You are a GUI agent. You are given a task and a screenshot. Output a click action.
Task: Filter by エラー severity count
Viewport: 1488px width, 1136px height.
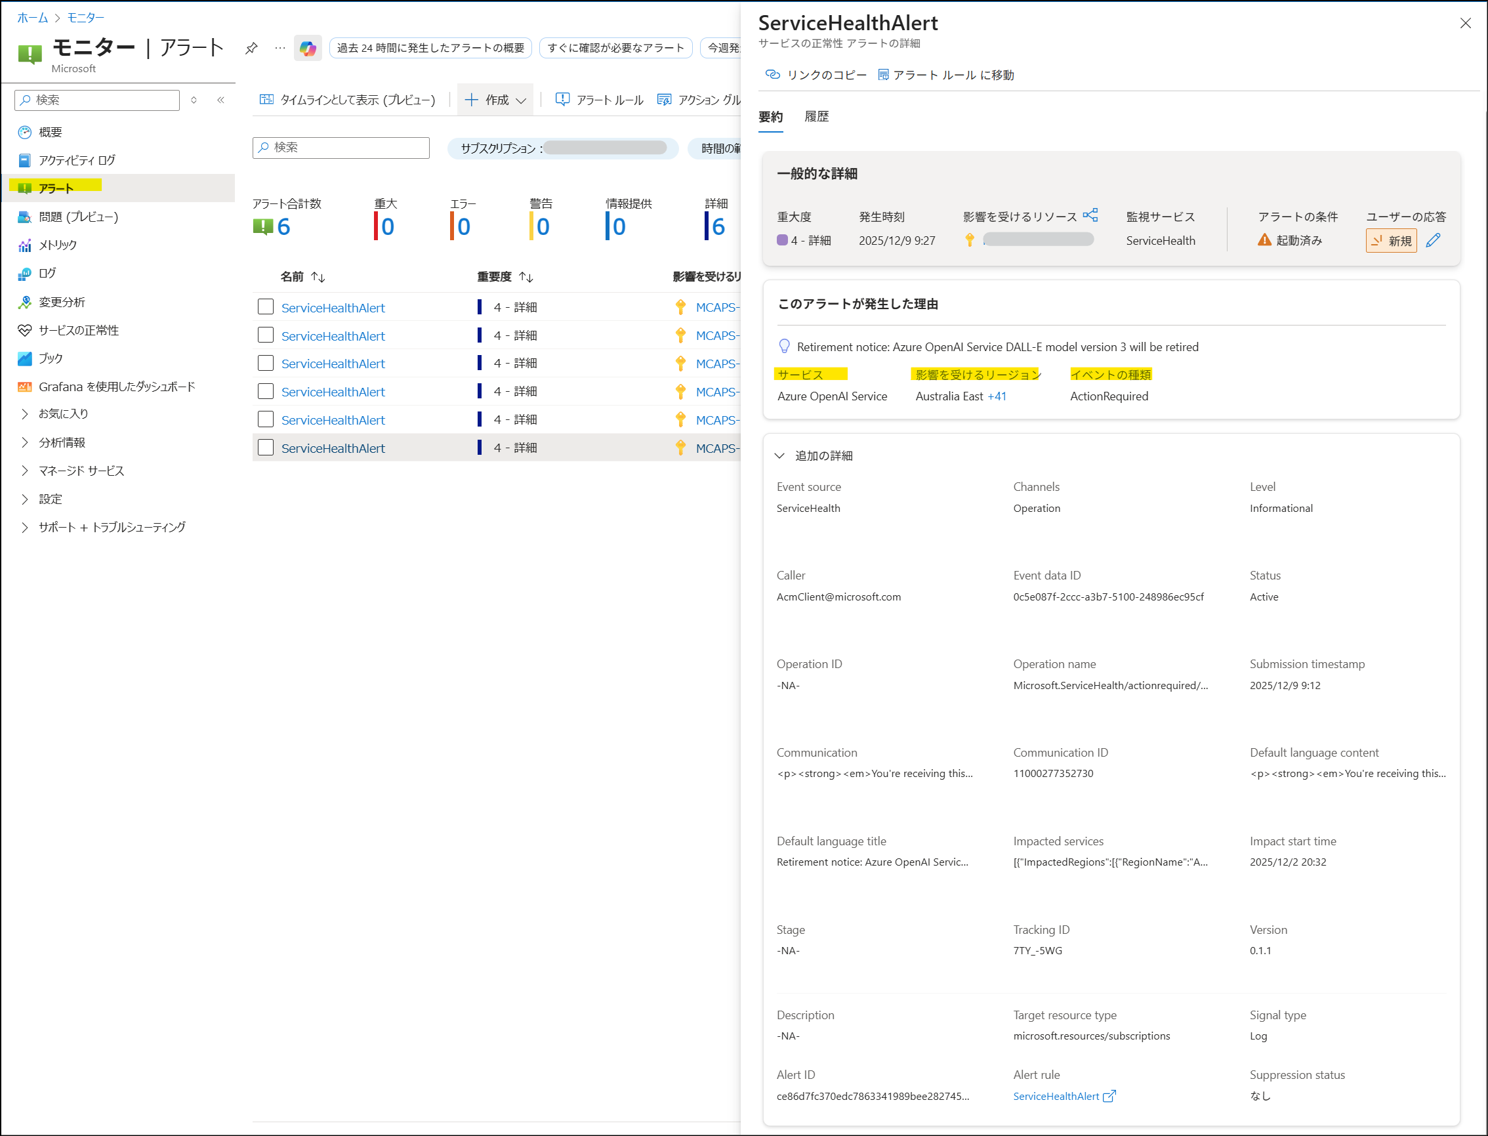(x=463, y=219)
